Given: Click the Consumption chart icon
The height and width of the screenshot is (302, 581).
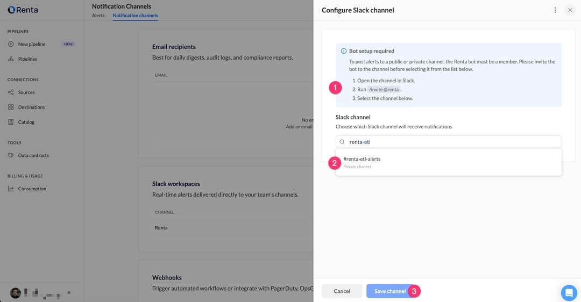Looking at the screenshot, I should coord(11,189).
